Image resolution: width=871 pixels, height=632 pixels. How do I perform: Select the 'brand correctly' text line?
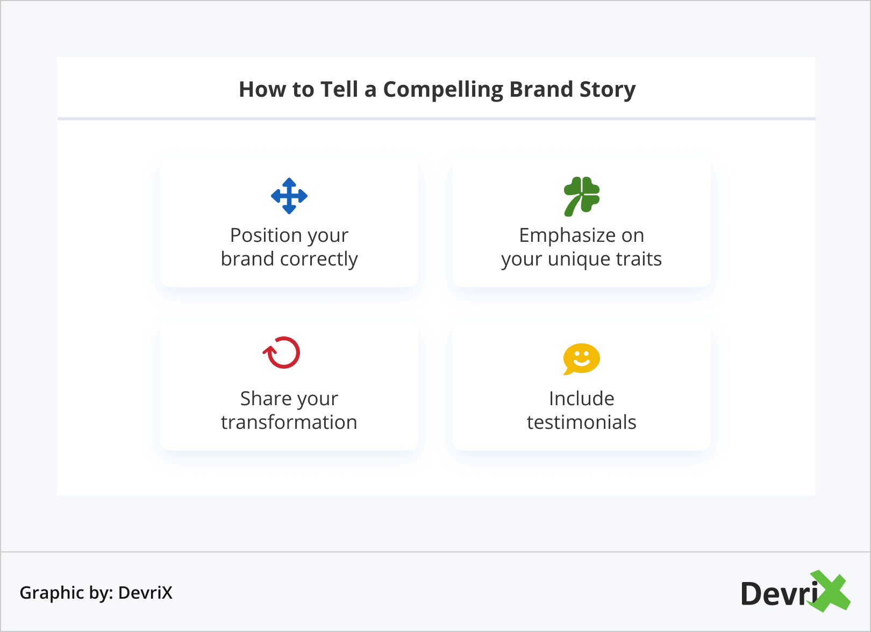pos(289,259)
